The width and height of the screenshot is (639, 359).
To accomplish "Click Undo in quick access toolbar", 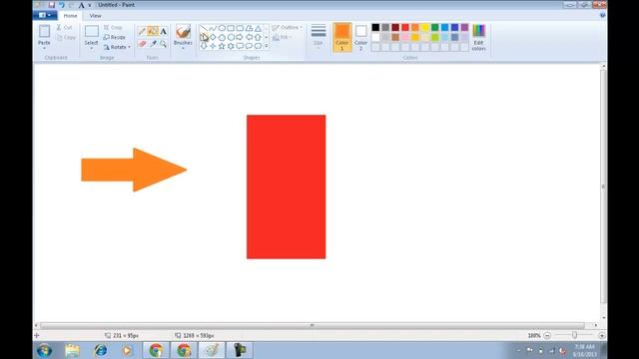I will (62, 5).
